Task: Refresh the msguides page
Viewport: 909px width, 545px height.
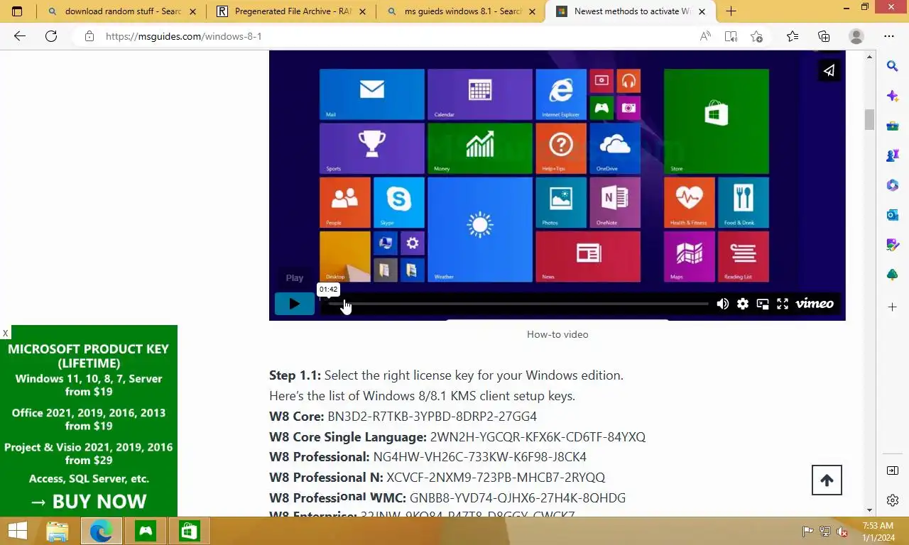Action: click(x=51, y=36)
